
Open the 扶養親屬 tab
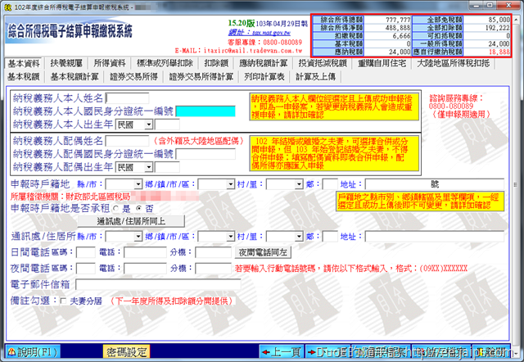coord(66,63)
